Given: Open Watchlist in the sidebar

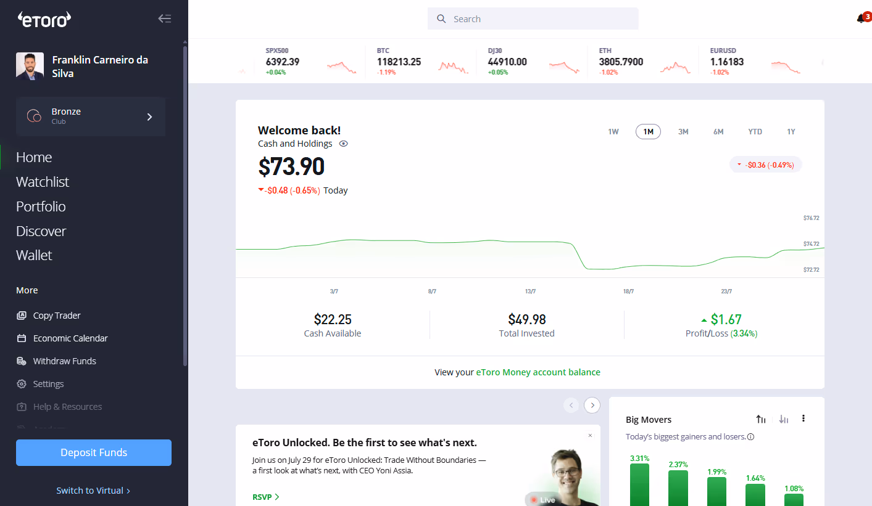Looking at the screenshot, I should point(43,182).
